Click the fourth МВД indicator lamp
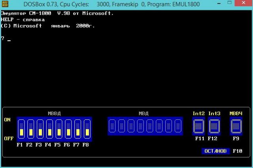This screenshot has width=253, height=168. point(141,126)
